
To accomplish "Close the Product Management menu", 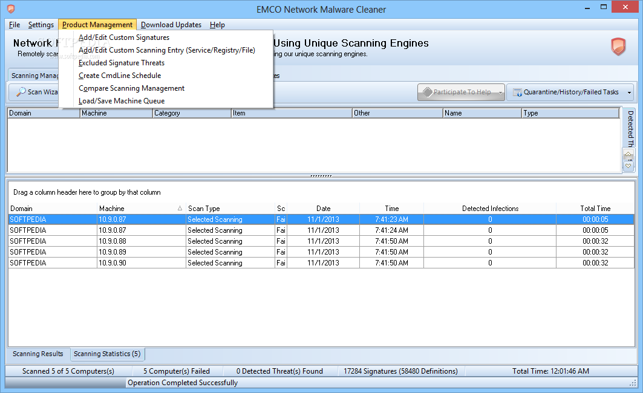I will [x=97, y=25].
